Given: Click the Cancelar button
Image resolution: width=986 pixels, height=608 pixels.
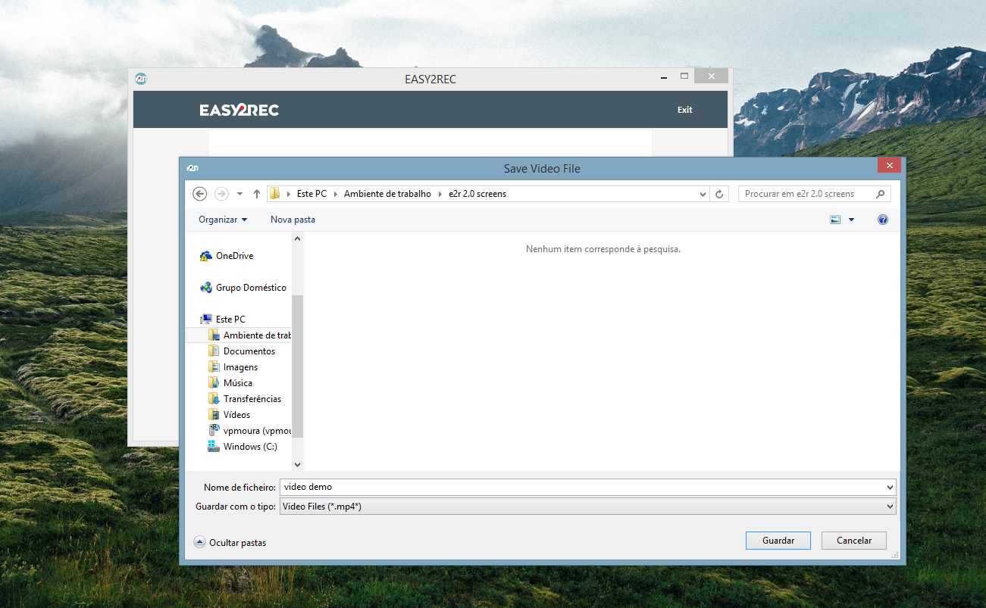Looking at the screenshot, I should coord(854,541).
